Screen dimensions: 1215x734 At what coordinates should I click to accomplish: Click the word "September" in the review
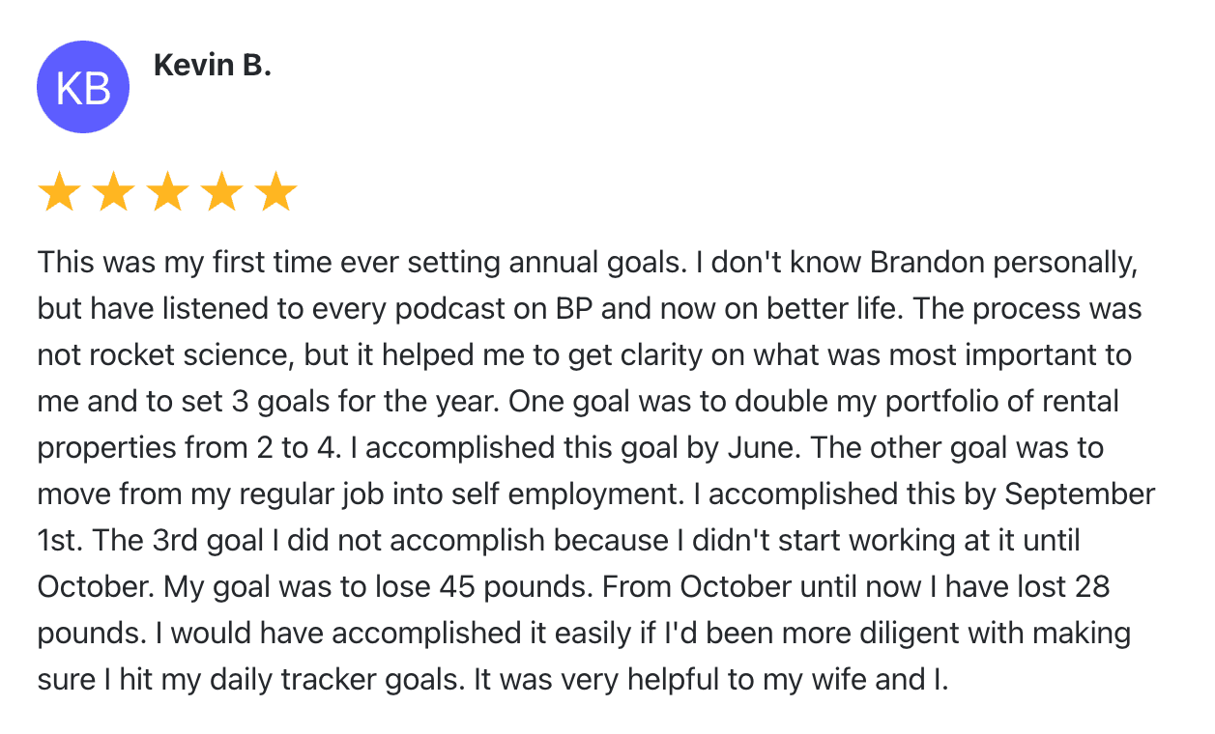[1080, 494]
